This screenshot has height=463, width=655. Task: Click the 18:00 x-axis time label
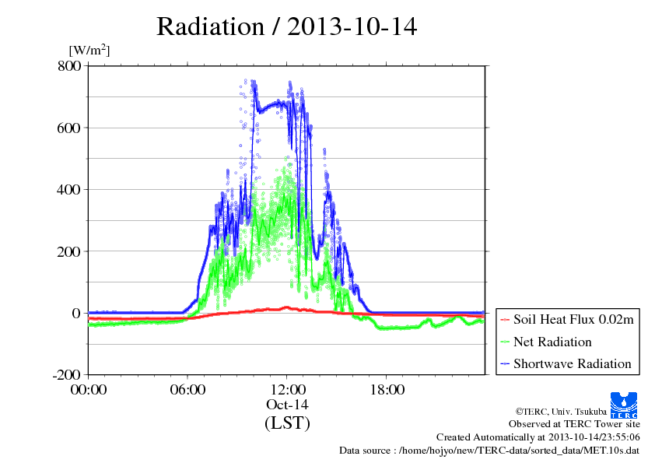[386, 390]
